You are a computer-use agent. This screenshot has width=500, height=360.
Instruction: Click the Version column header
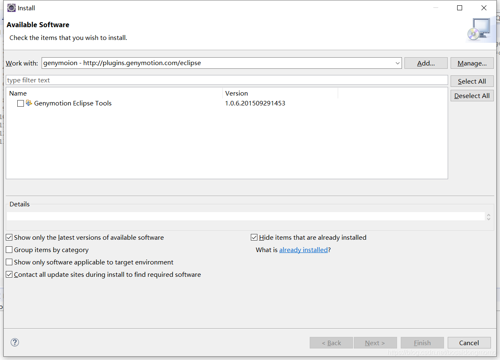280,93
